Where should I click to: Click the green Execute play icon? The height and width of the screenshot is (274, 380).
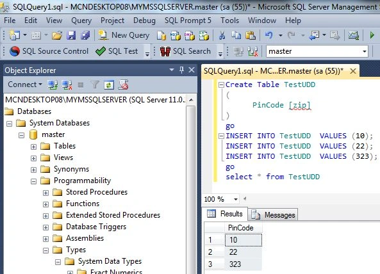(x=372, y=35)
